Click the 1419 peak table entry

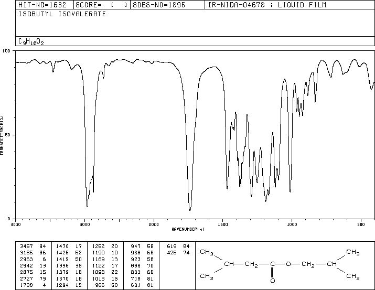tap(69, 259)
